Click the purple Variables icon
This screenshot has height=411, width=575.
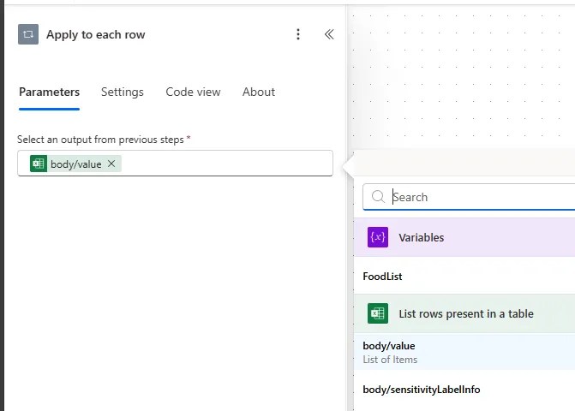[x=378, y=237]
